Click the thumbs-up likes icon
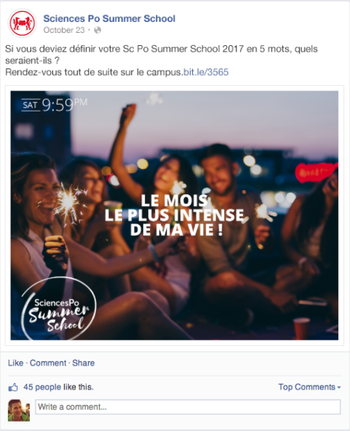This screenshot has width=350, height=431. tap(13, 387)
